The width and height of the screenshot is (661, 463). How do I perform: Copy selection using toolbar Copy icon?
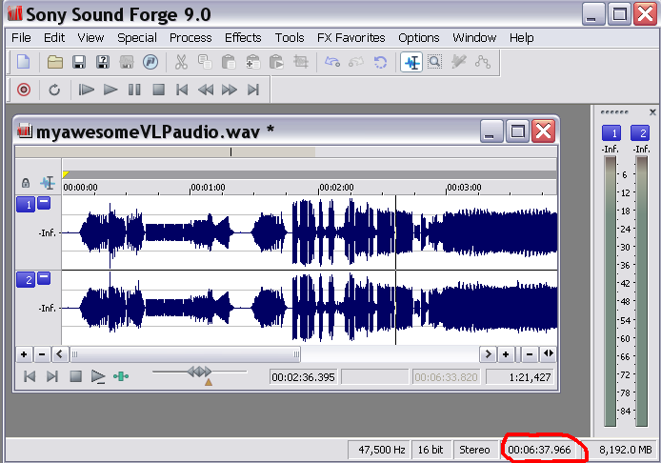tap(206, 63)
